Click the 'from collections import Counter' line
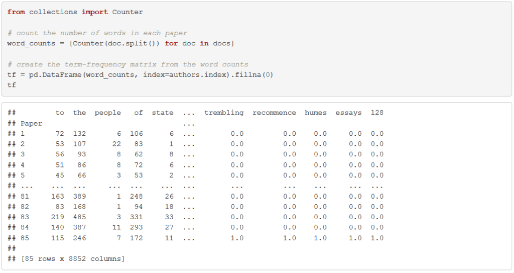This screenshot has height=273, width=514. click(75, 12)
